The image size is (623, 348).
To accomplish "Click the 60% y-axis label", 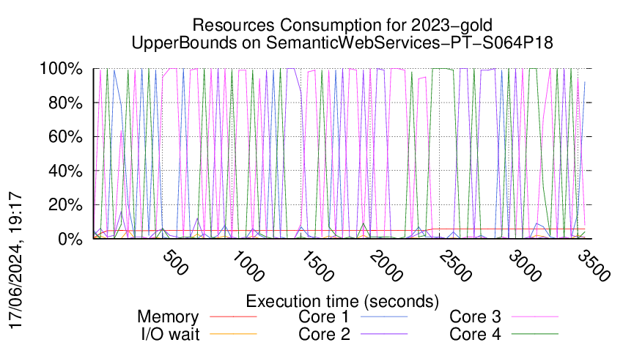I will 65,137.
